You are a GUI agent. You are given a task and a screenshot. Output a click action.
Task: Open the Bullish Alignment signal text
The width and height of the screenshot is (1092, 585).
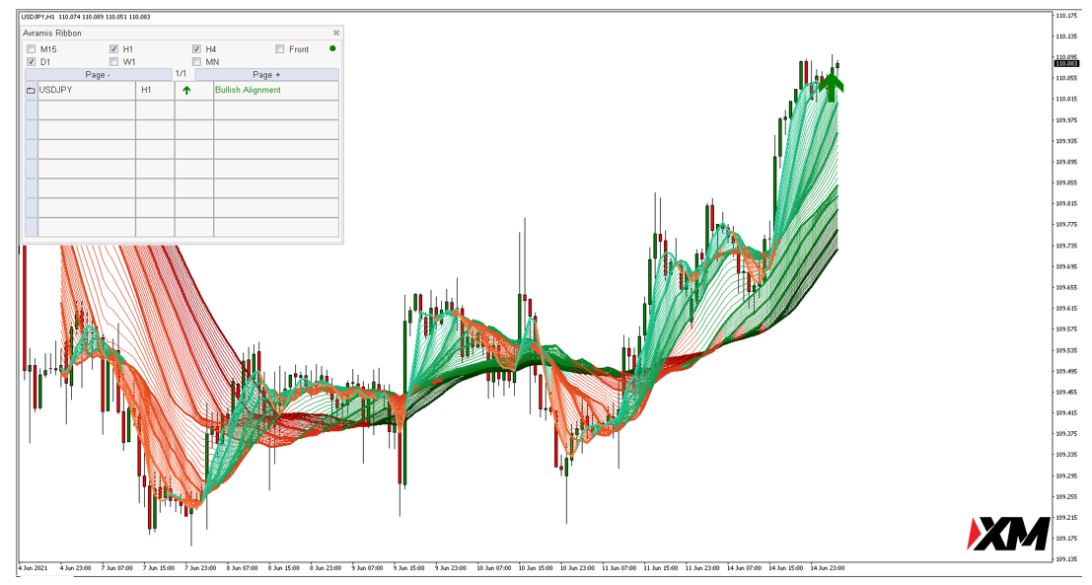click(248, 90)
